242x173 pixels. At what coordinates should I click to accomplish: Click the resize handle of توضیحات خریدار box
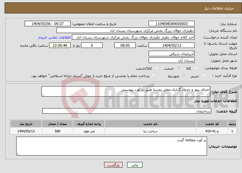[x=18, y=154]
